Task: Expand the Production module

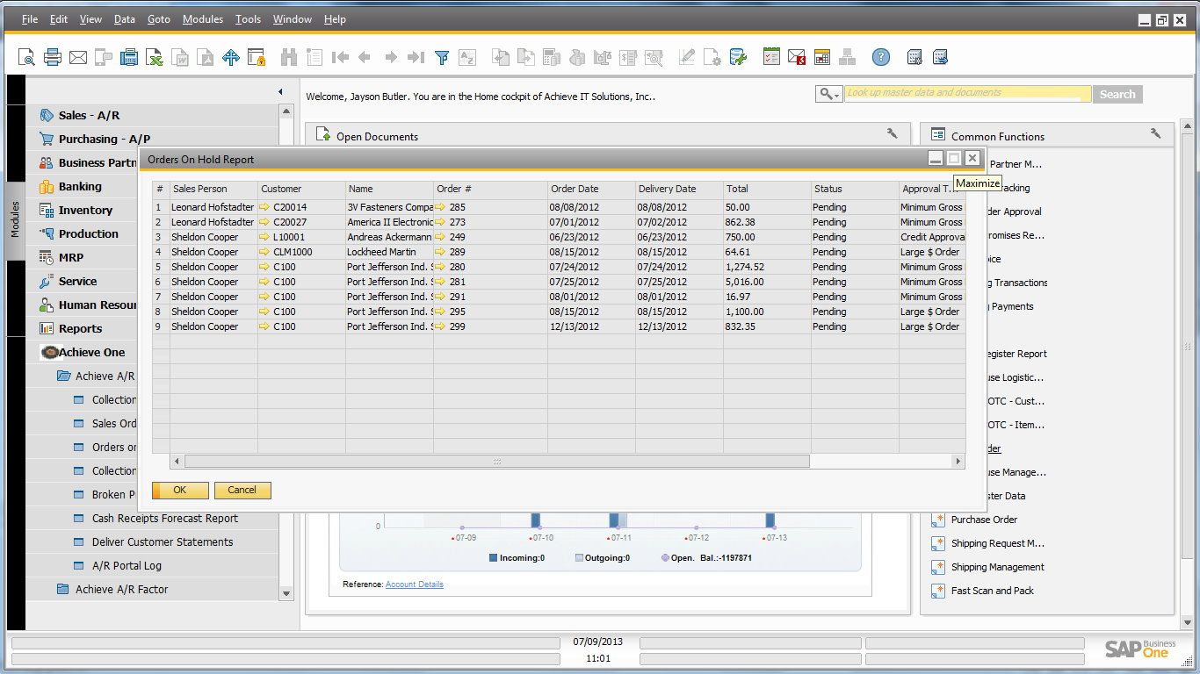Action: tap(88, 233)
